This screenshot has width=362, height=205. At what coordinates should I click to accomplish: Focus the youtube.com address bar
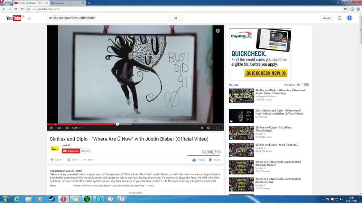184,9
